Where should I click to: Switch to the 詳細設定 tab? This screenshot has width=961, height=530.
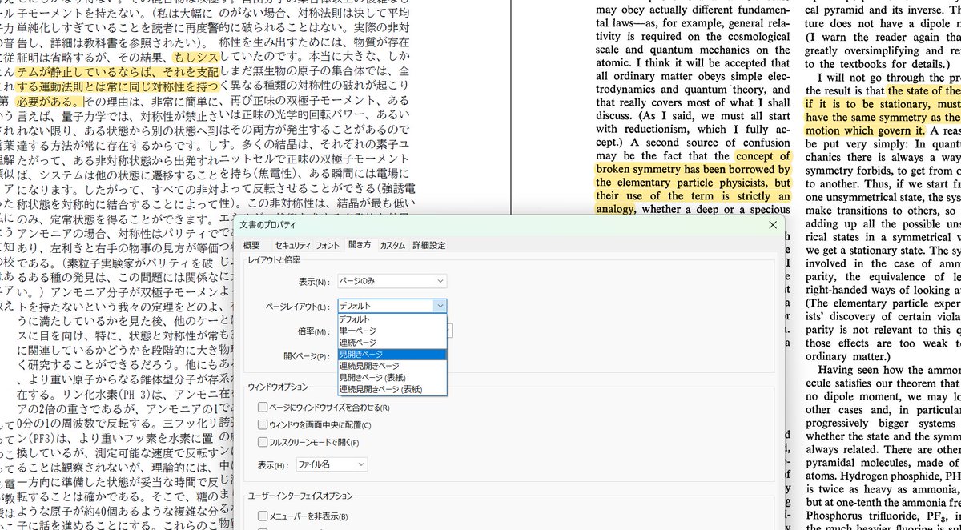point(429,245)
